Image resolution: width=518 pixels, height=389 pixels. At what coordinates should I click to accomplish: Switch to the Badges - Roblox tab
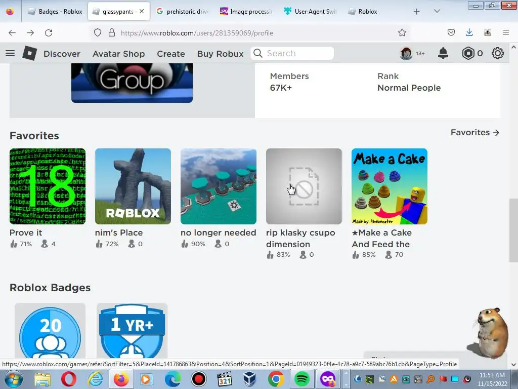click(x=55, y=12)
